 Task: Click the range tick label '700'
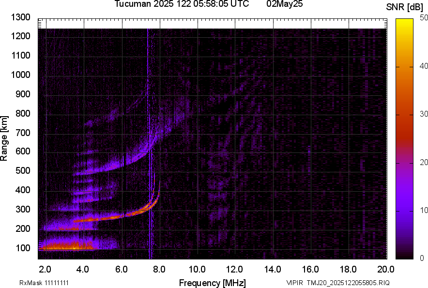[23, 133]
